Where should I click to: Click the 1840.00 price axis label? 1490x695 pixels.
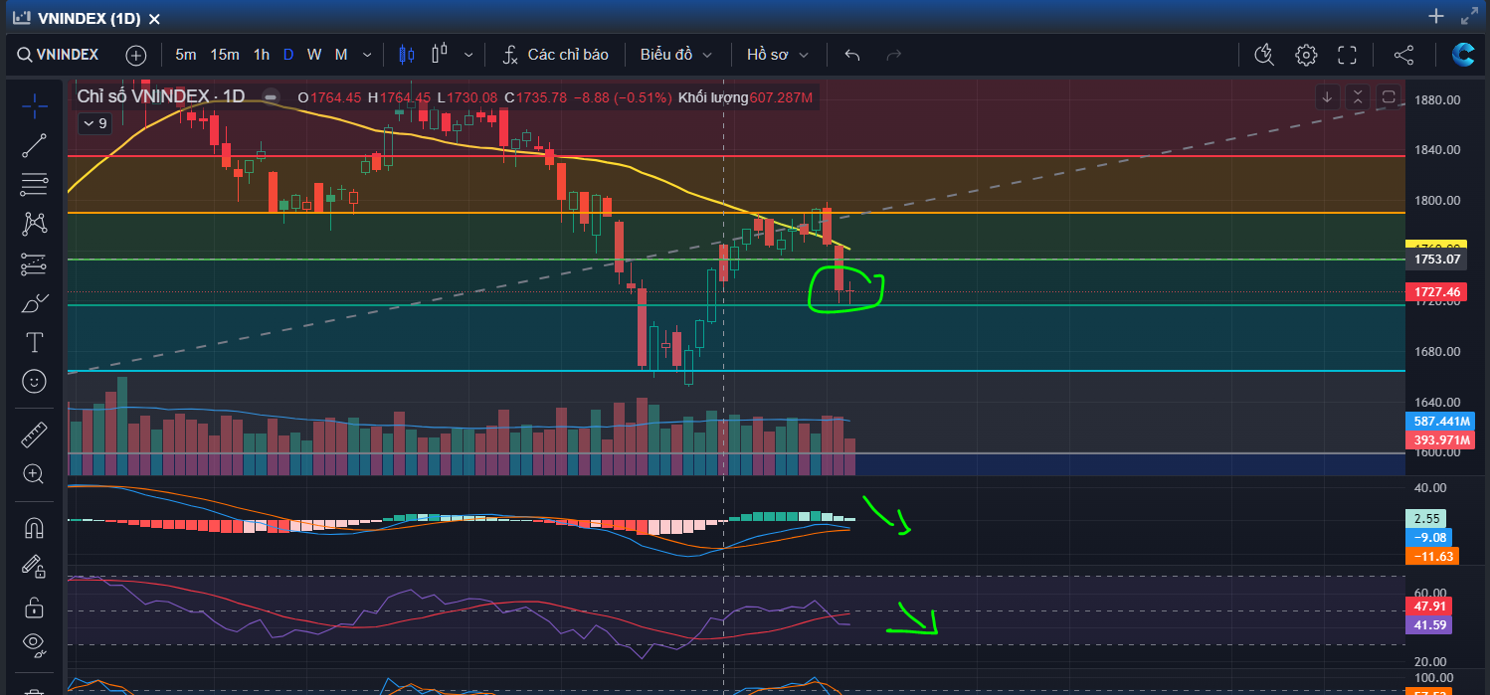coord(1439,150)
